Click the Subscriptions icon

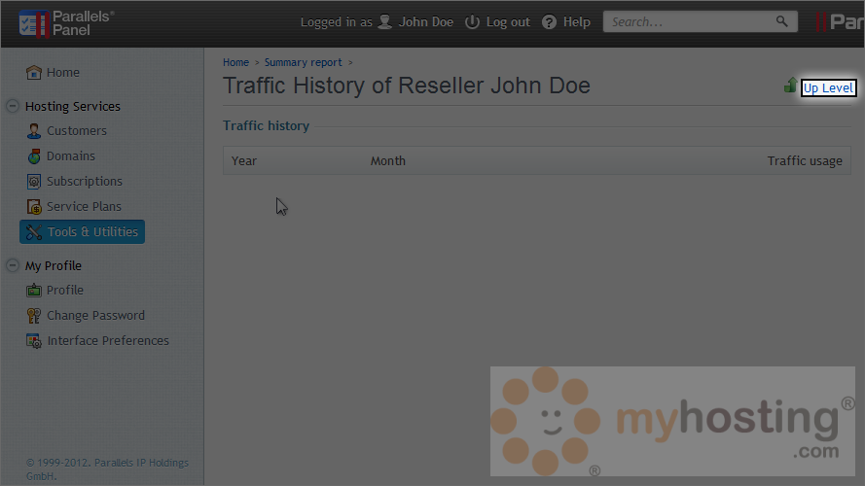(x=34, y=182)
